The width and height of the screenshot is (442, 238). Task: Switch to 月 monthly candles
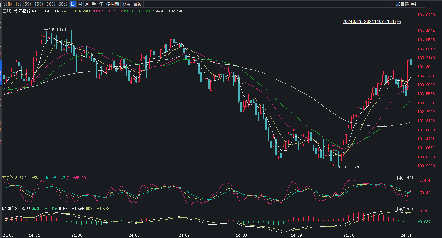click(x=87, y=4)
